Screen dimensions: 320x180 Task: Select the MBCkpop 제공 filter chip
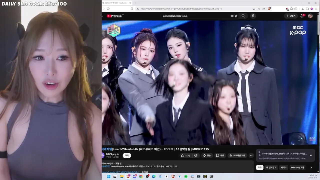coord(298,167)
